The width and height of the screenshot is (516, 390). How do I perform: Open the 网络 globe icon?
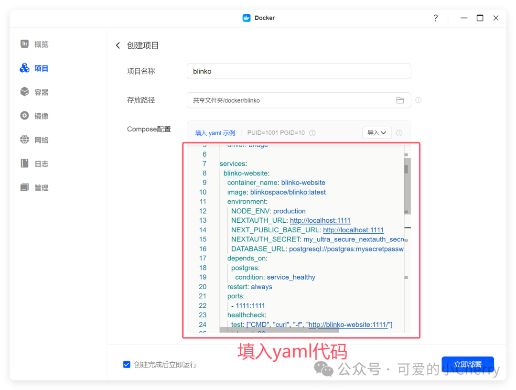24,140
